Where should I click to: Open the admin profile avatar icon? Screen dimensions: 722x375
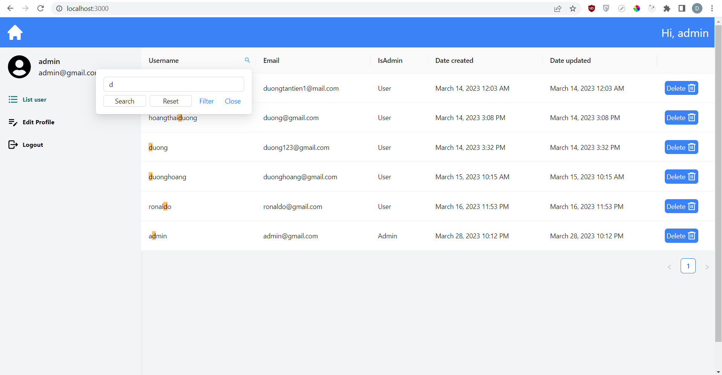[x=19, y=66]
